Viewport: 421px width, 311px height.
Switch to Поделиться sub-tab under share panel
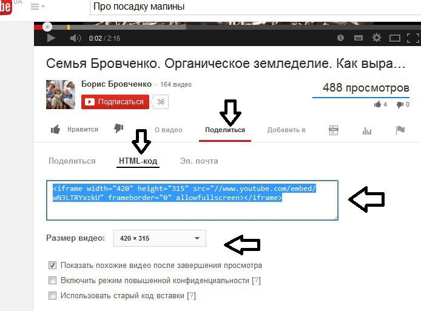pyautogui.click(x=72, y=161)
